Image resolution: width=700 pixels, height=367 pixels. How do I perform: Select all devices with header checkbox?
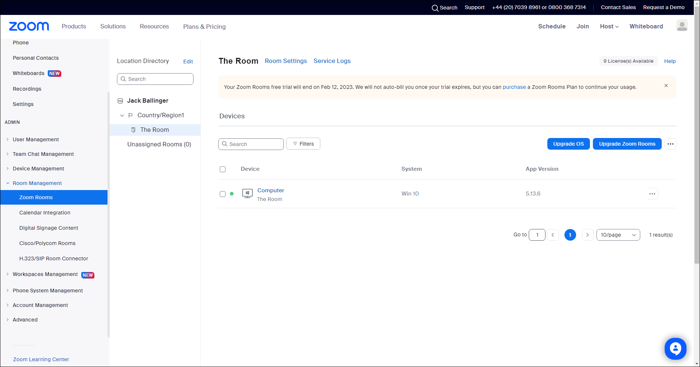[223, 169]
